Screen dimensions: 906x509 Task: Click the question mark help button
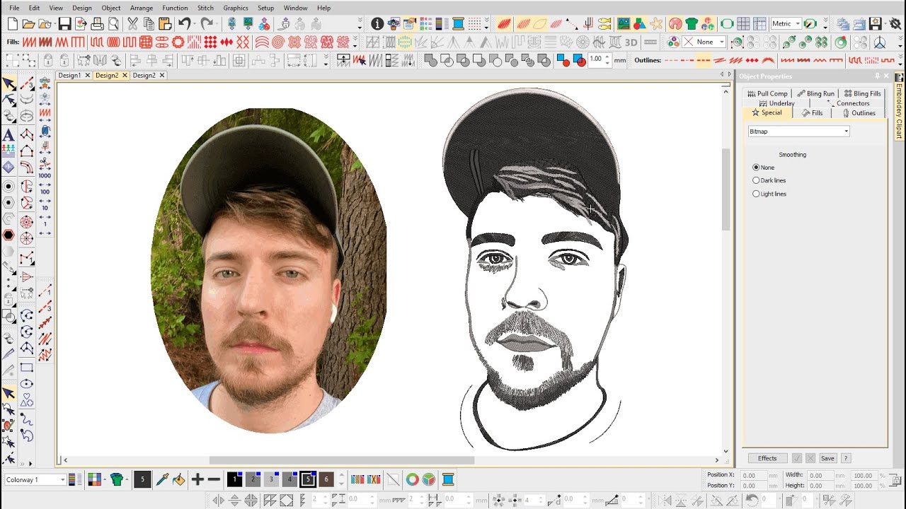click(846, 458)
